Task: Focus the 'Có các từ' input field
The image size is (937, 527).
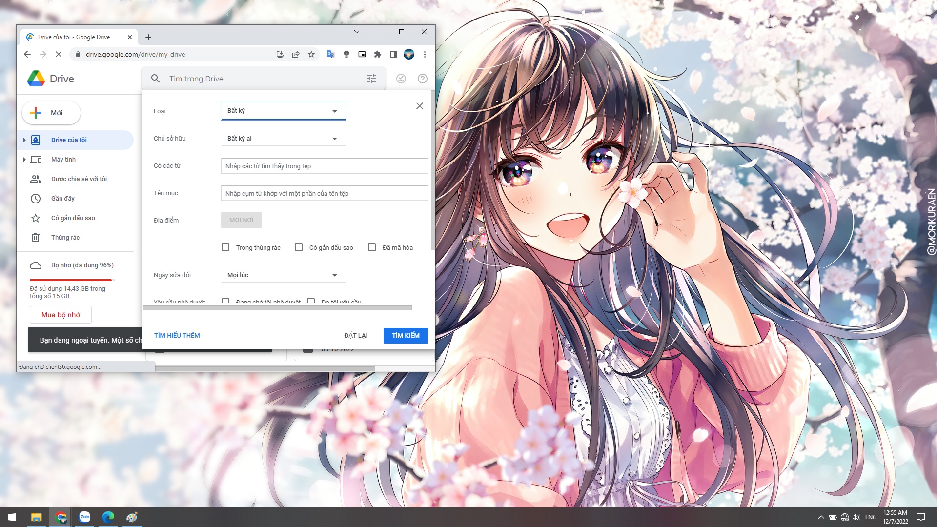Action: [x=325, y=166]
